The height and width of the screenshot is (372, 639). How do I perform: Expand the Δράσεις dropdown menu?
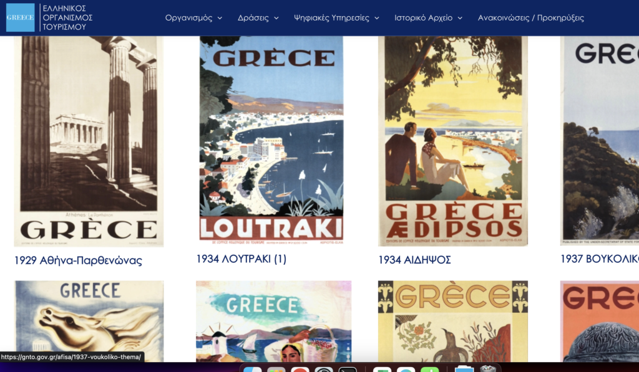point(258,18)
